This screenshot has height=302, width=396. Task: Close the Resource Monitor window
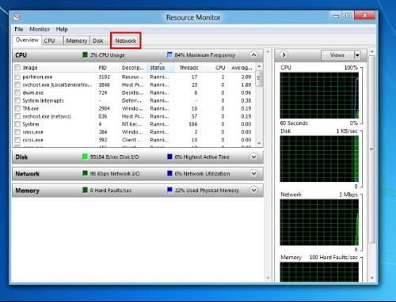[364, 16]
